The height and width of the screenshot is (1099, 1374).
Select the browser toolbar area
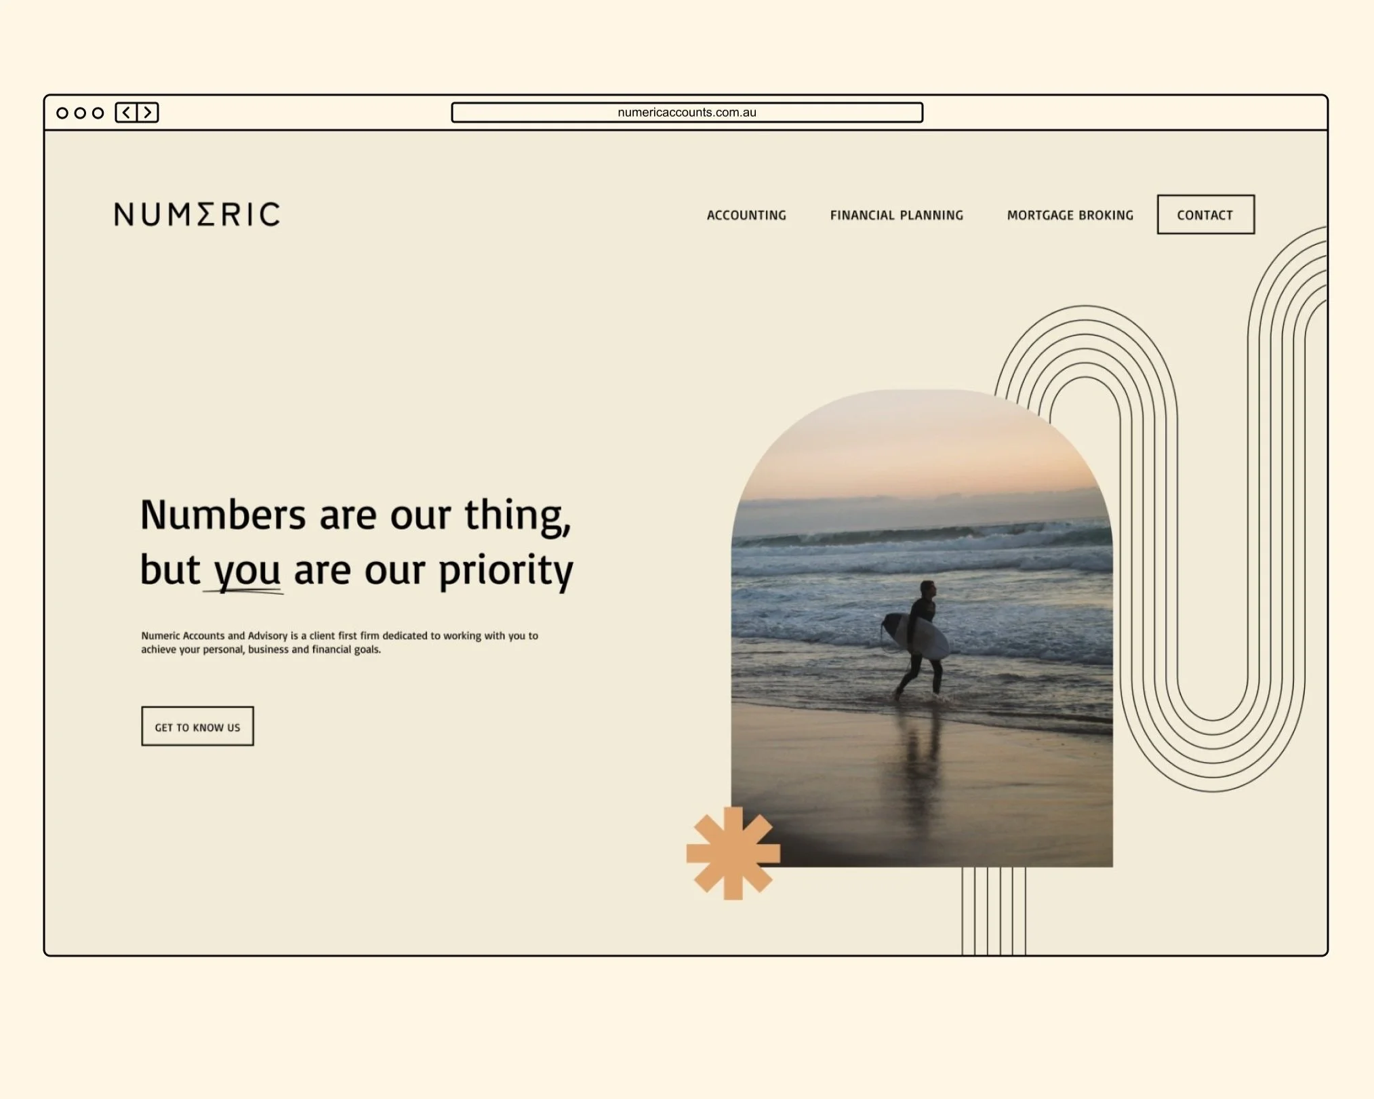click(x=407, y=113)
